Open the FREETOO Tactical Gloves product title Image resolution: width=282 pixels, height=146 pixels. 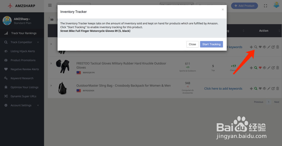(121, 65)
